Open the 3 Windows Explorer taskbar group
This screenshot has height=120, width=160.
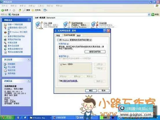[x=40, y=118]
